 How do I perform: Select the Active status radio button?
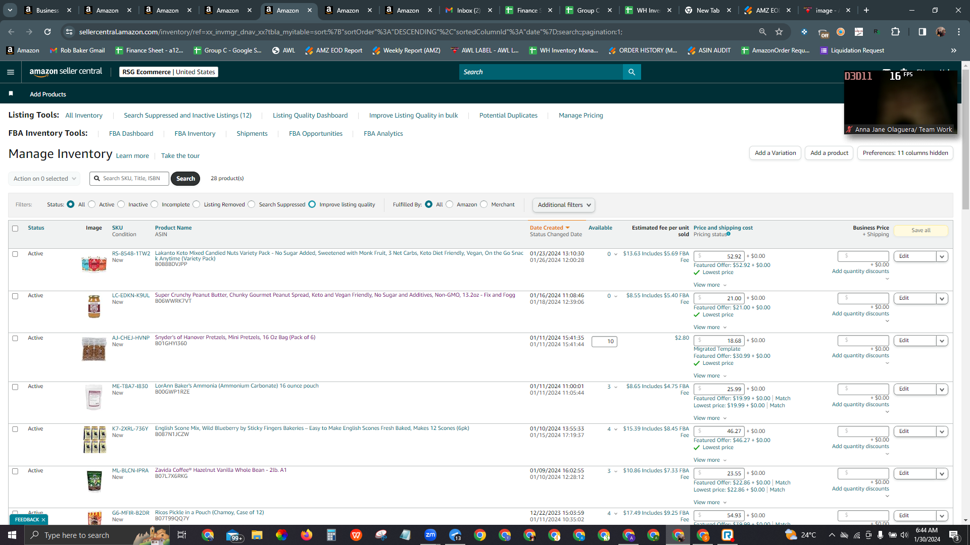tap(91, 204)
